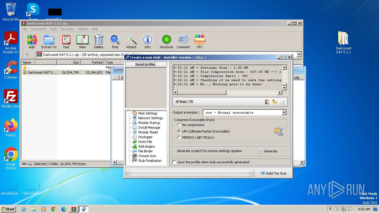The width and height of the screenshot is (379, 213).
Task: Click the broom clear-log icon
Action: tap(275, 102)
